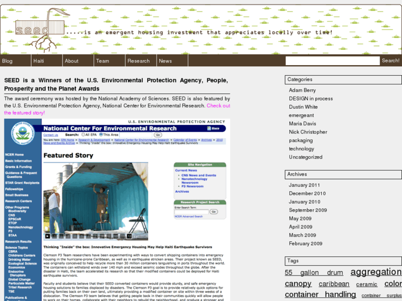The image size is (402, 301).
Task: Open the Uncategorized category
Action: (306, 157)
